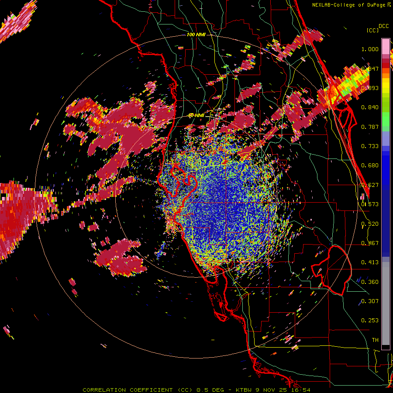Click the [CC] units label
The height and width of the screenshot is (393, 393).
(372, 30)
